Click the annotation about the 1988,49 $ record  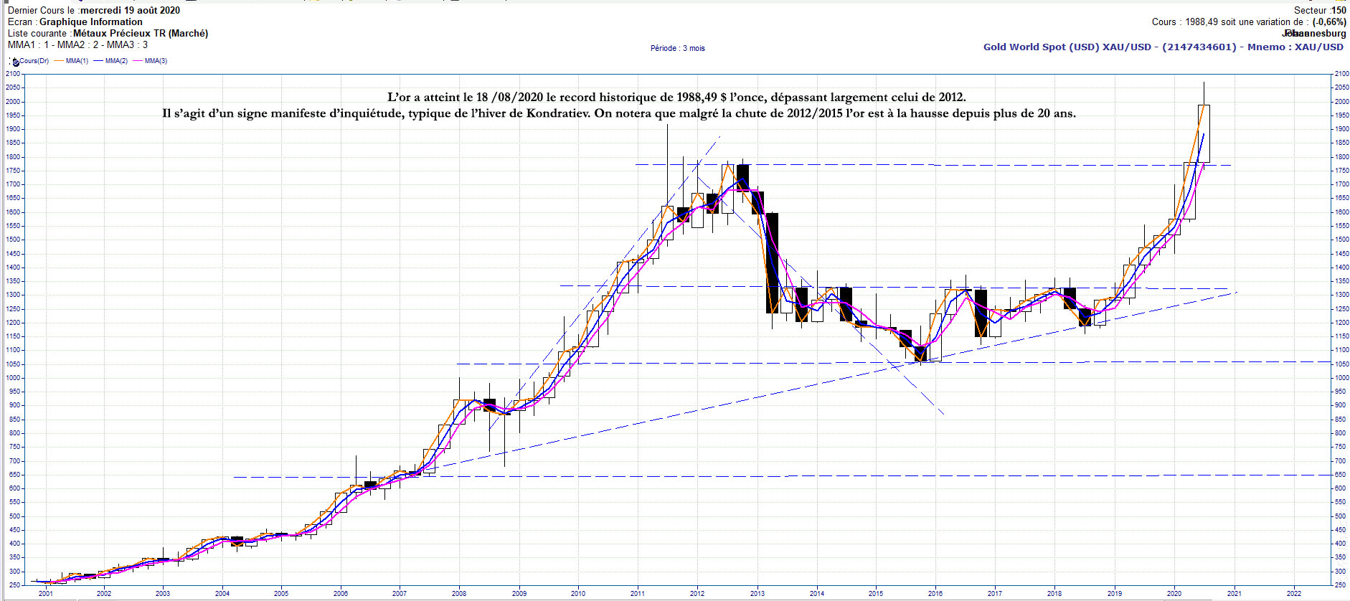point(676,98)
